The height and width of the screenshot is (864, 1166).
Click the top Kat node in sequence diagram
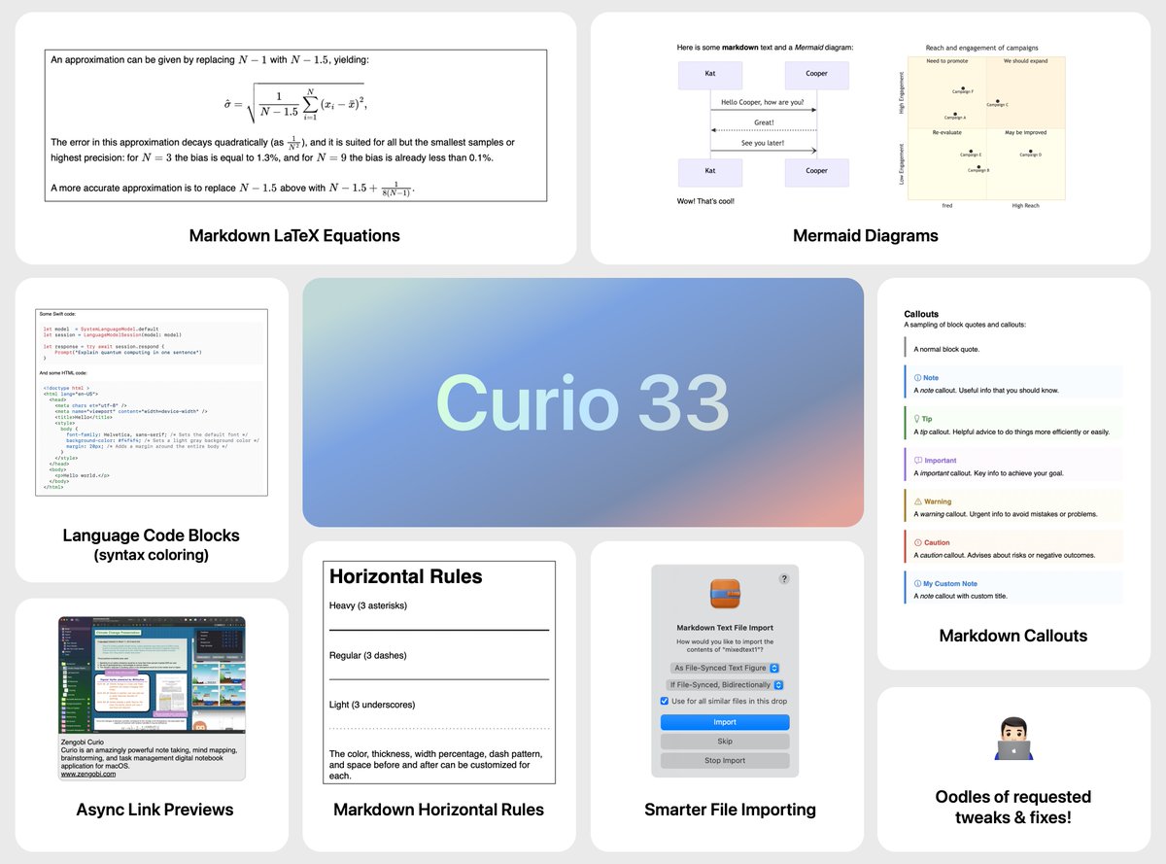[710, 75]
